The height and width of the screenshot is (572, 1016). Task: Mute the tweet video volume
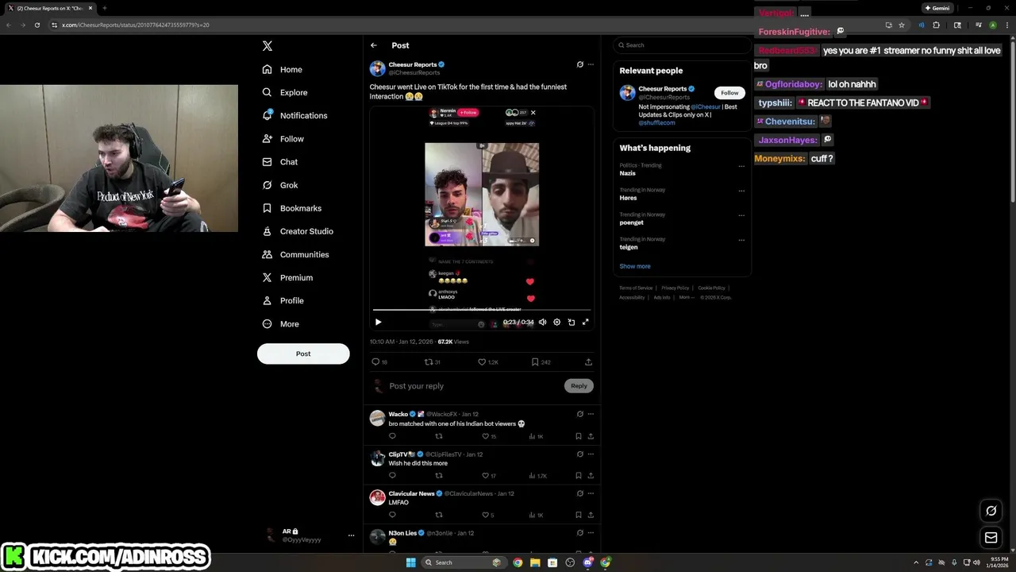[542, 322]
